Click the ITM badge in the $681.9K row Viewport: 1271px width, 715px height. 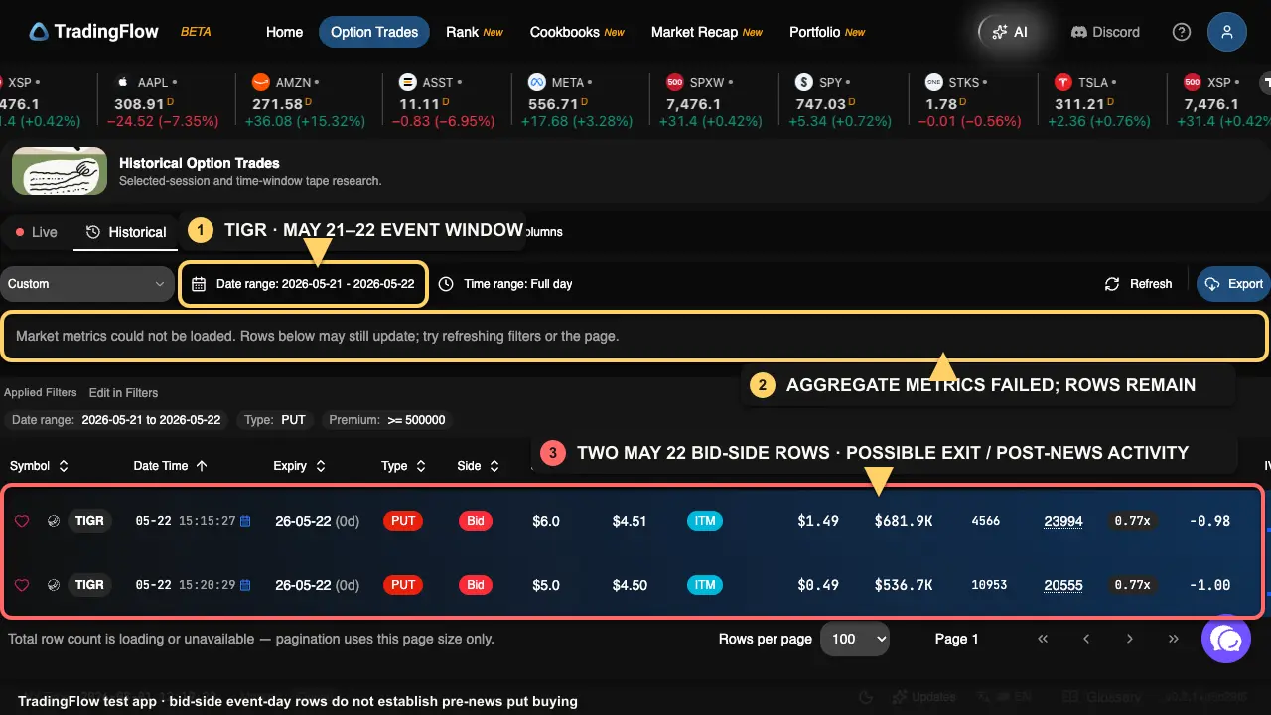pyautogui.click(x=705, y=521)
